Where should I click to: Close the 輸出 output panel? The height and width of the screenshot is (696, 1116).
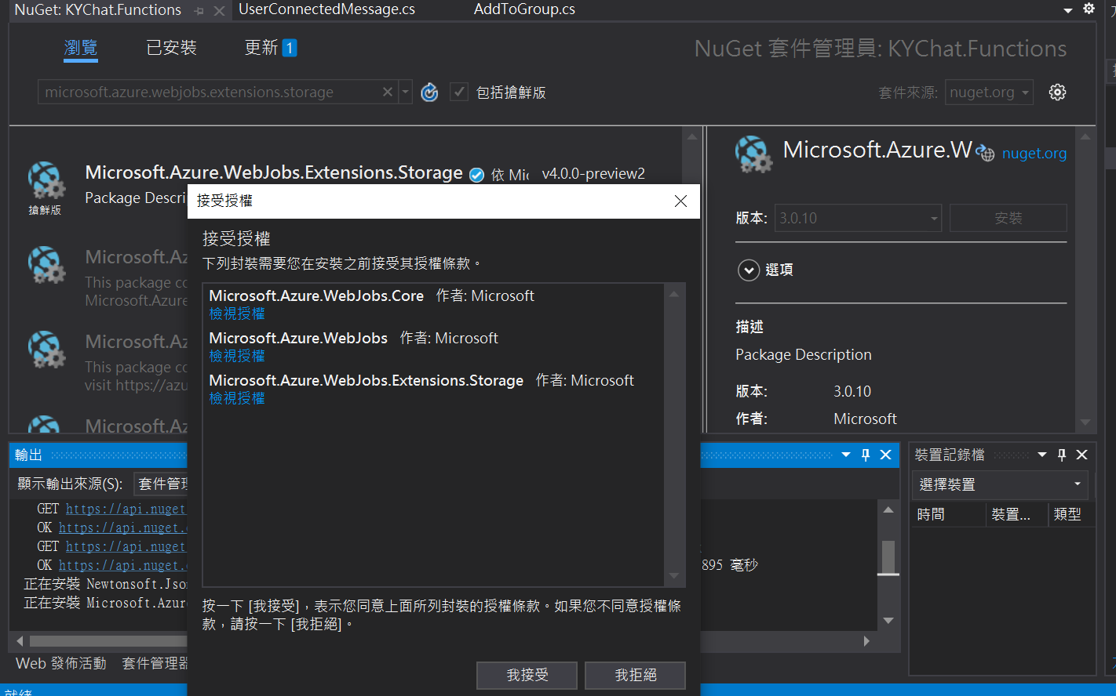coord(885,455)
